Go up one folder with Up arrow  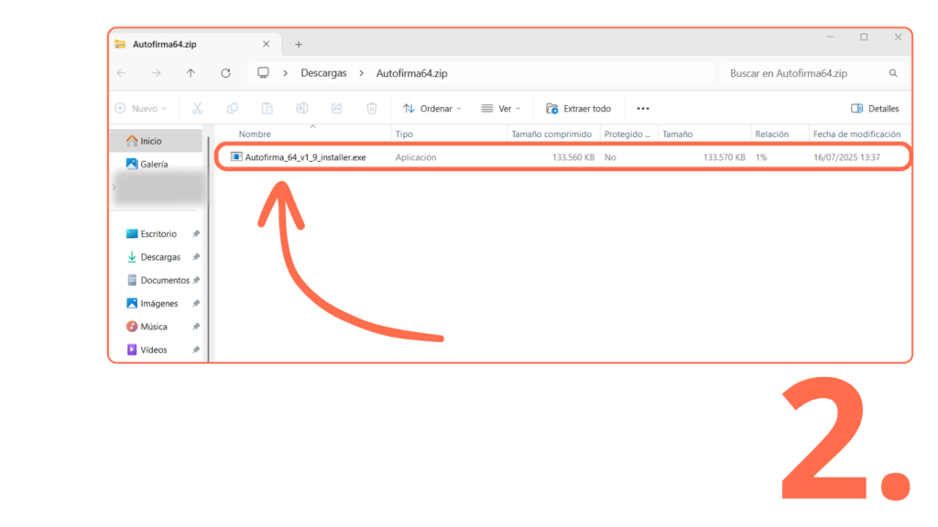(x=191, y=73)
